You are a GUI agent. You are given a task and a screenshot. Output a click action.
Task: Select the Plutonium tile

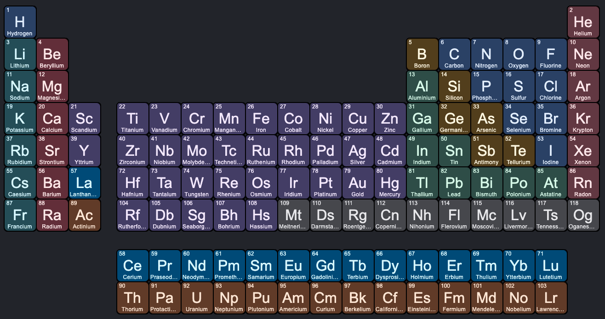tap(261, 298)
